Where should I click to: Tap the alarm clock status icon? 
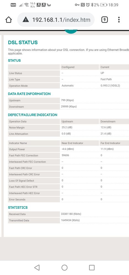[x=88, y=5]
